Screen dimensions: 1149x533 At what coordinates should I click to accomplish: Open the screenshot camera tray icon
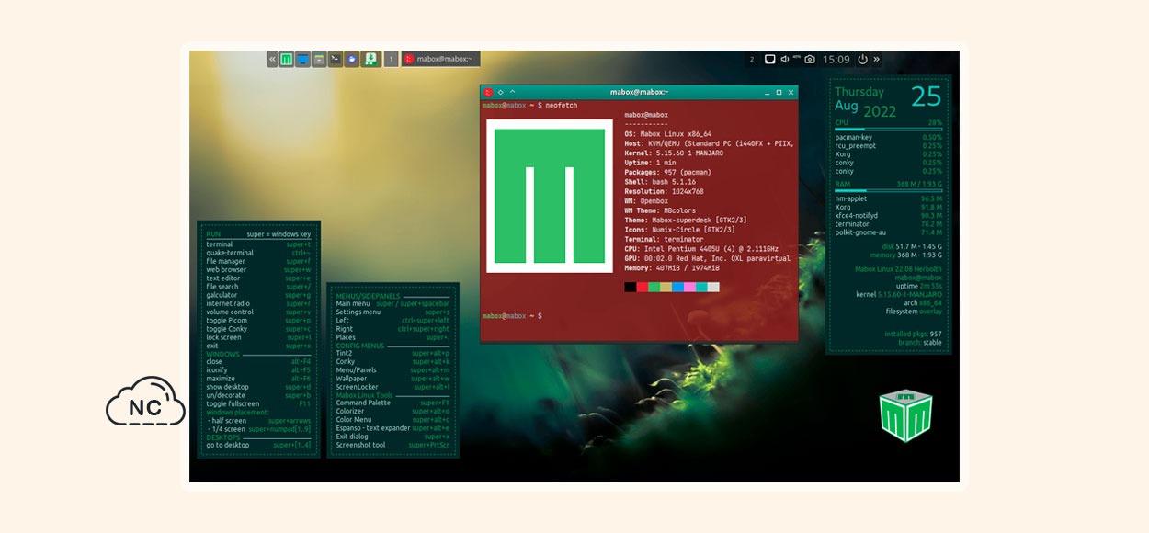[x=810, y=59]
